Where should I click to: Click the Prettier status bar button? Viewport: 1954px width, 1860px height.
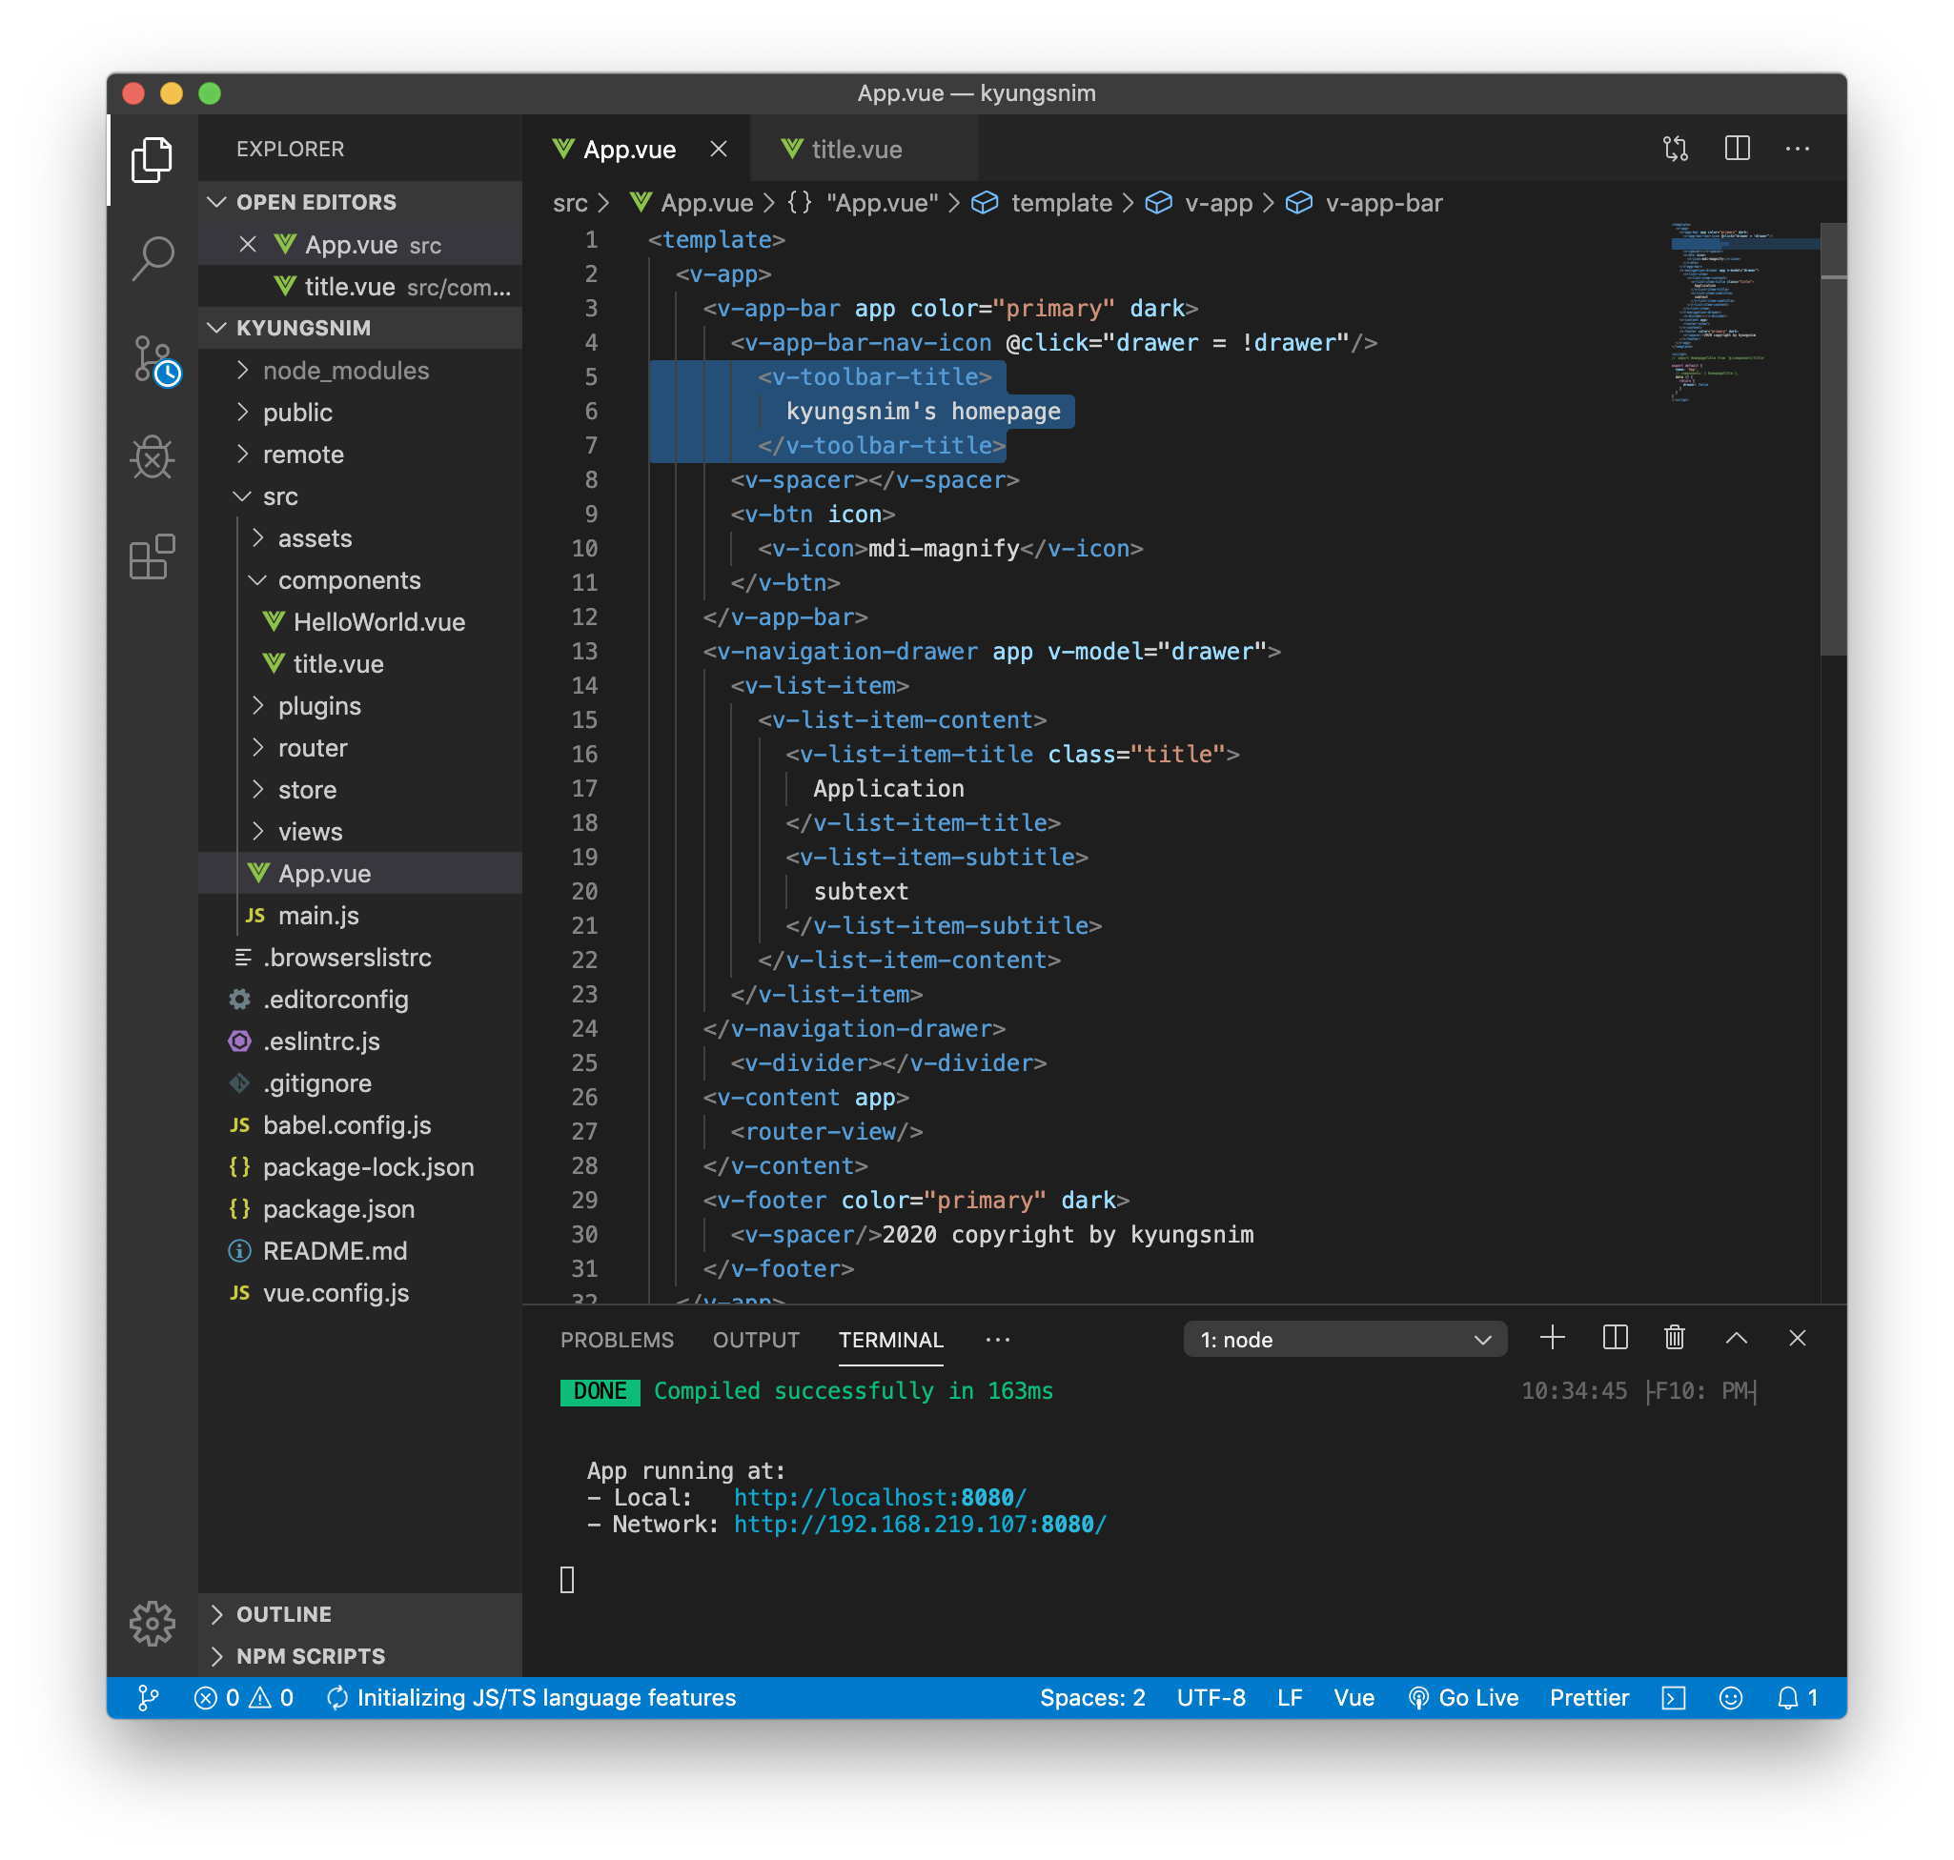[x=1588, y=1697]
